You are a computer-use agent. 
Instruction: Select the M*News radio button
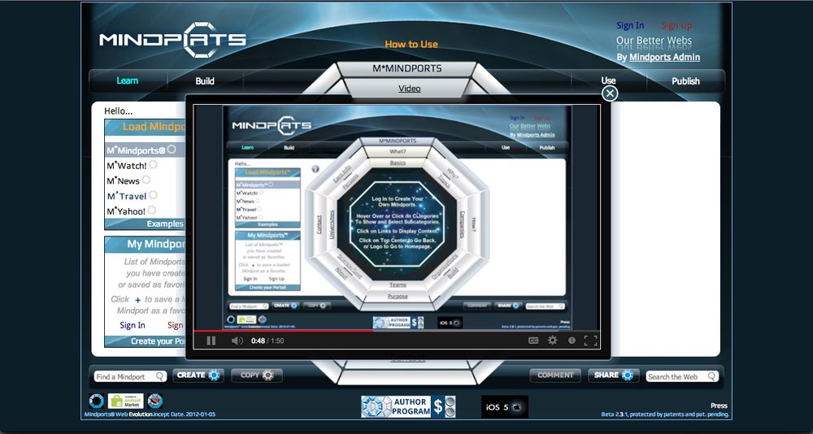[146, 180]
